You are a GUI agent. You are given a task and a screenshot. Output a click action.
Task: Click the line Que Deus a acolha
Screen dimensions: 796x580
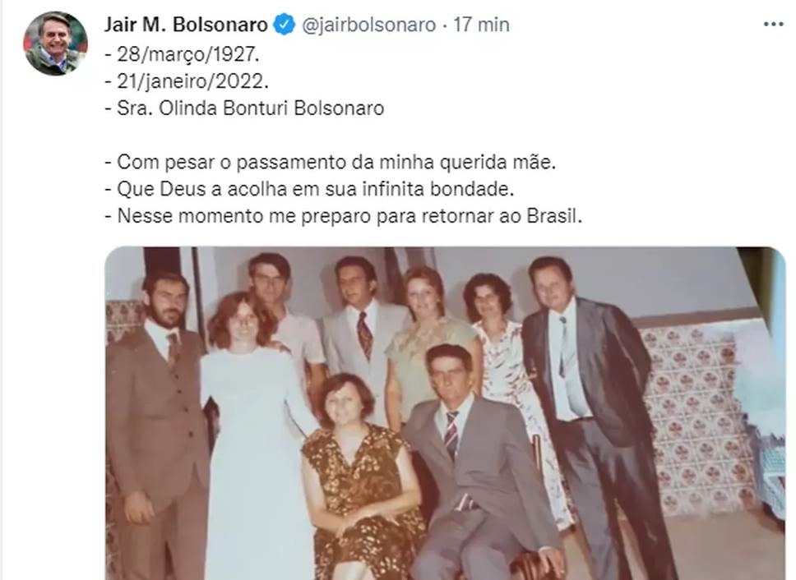(x=309, y=189)
